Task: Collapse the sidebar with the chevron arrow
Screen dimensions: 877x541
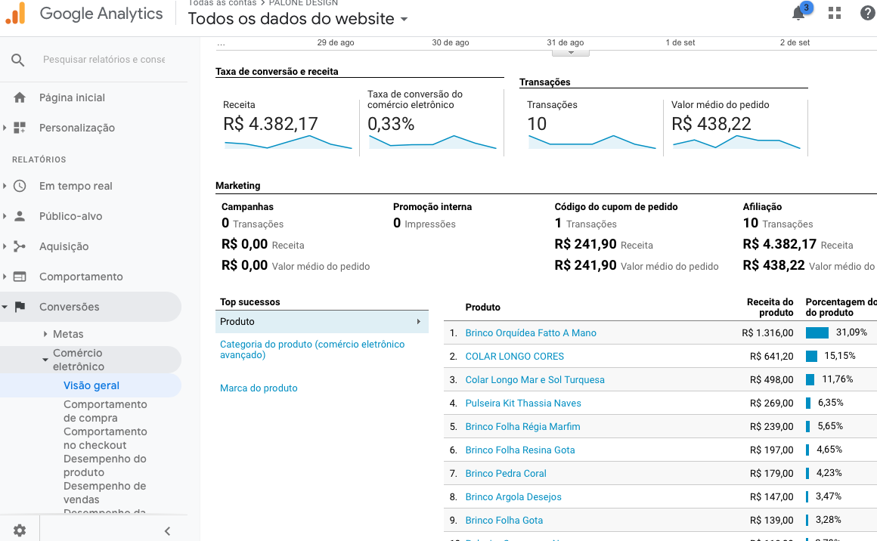Action: point(167,531)
